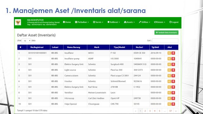This screenshot has height=114, width=203.
Task: Edit the Monitor row
Action: pos(169,81)
